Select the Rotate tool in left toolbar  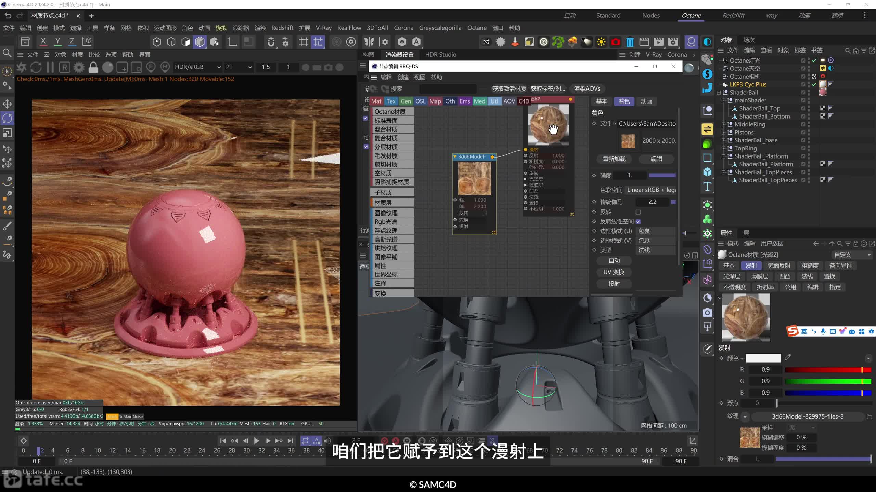click(7, 118)
